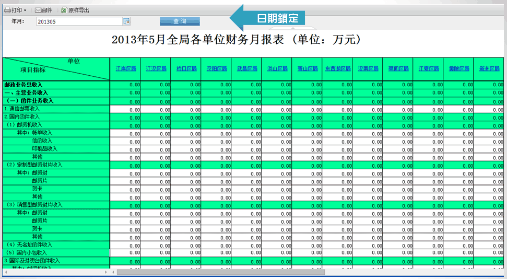The width and height of the screenshot is (507, 279).
Task: Click the data area scrollbar's left arrow
Action: 113,272
